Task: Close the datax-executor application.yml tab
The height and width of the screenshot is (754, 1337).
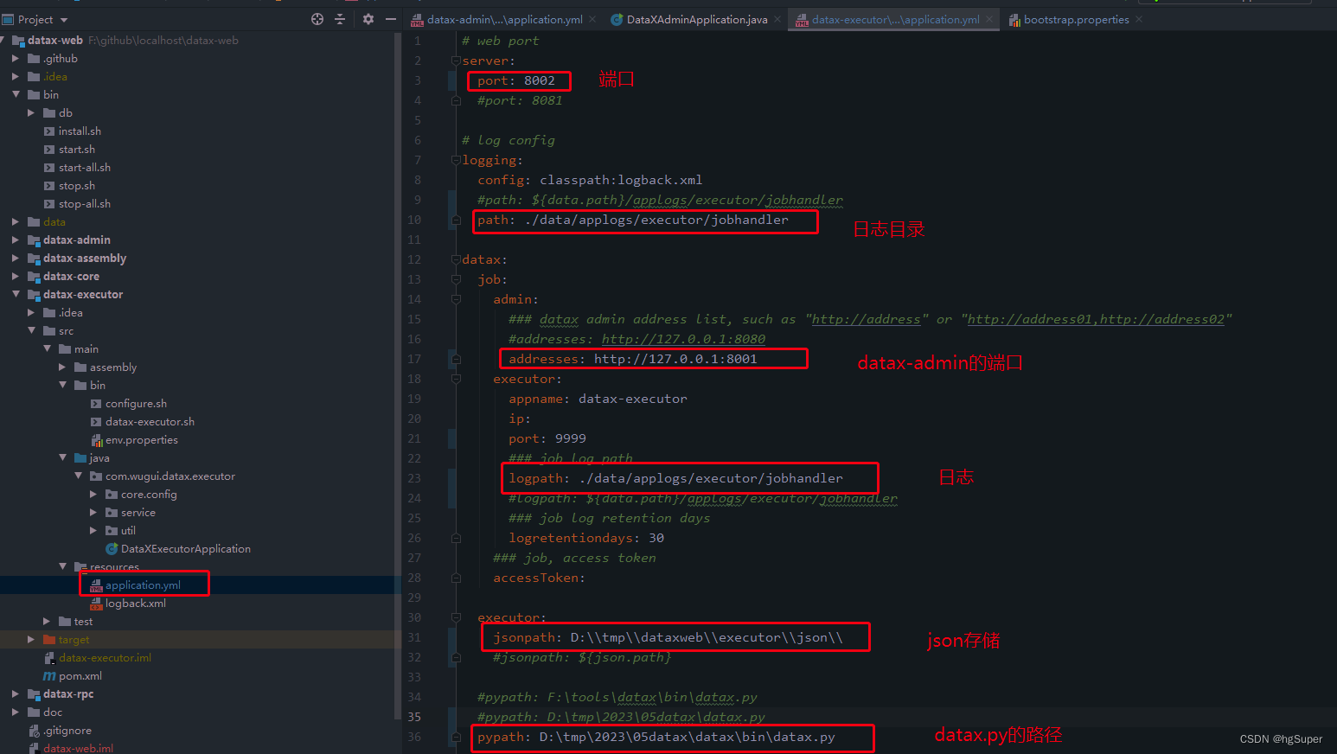Action: 989,19
